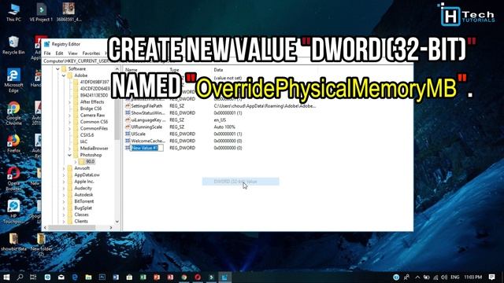This screenshot has height=283, width=504.
Task: Select the ShowStatusWin DWORD value icon
Action: [128, 113]
